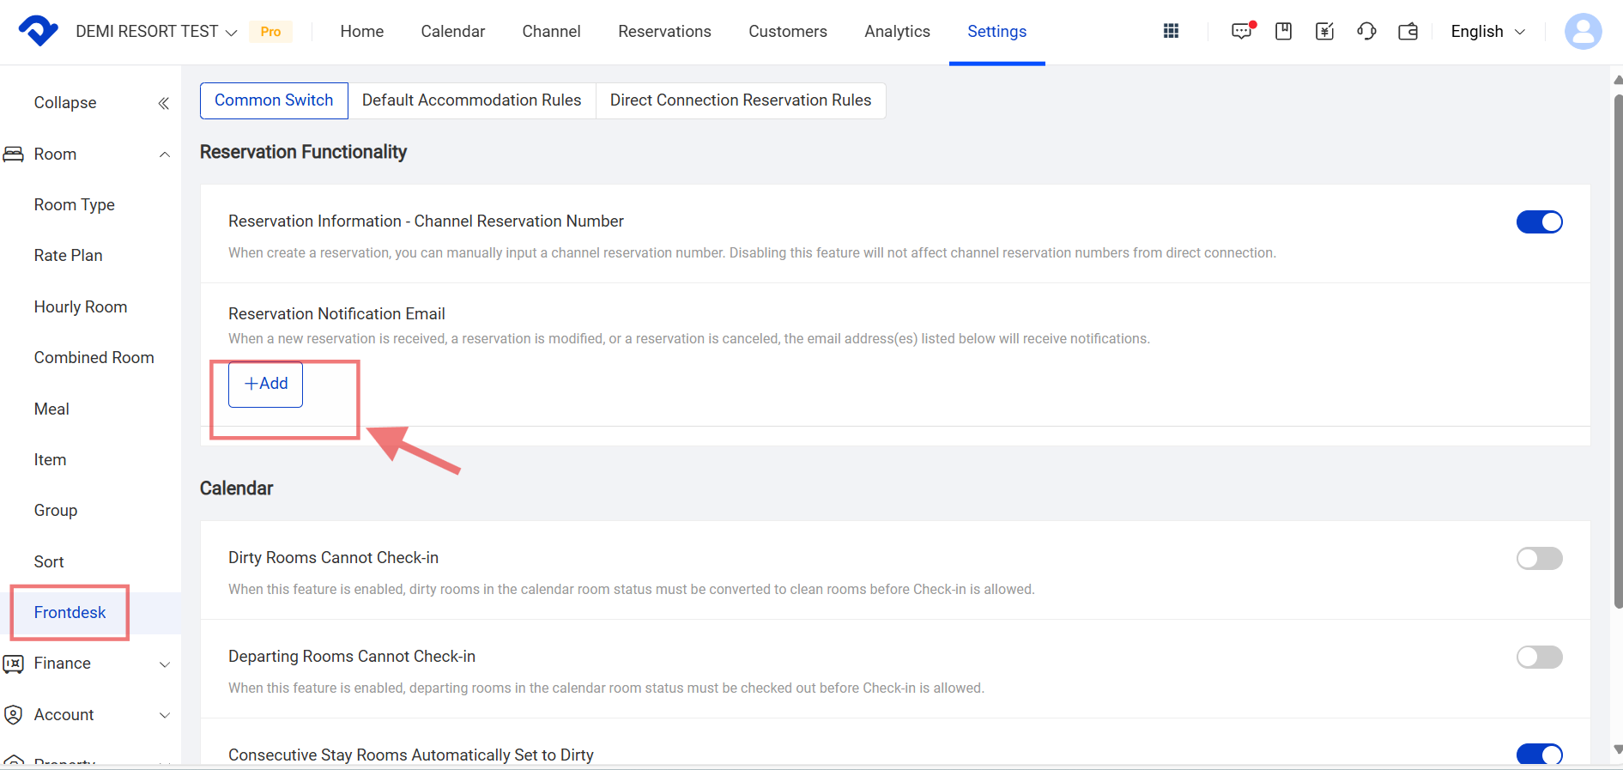Add a reservation notification email
The width and height of the screenshot is (1623, 770).
[265, 384]
